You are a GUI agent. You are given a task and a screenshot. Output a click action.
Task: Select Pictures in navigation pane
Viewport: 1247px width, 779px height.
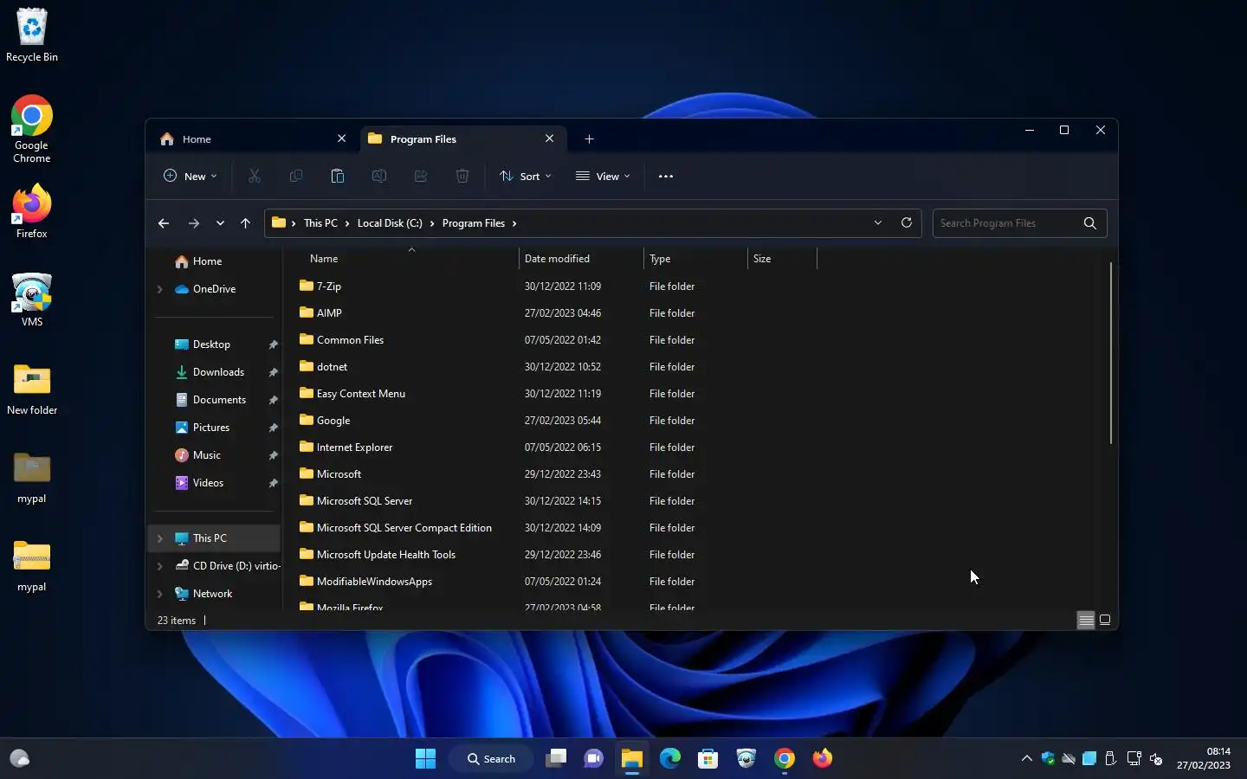pos(211,428)
